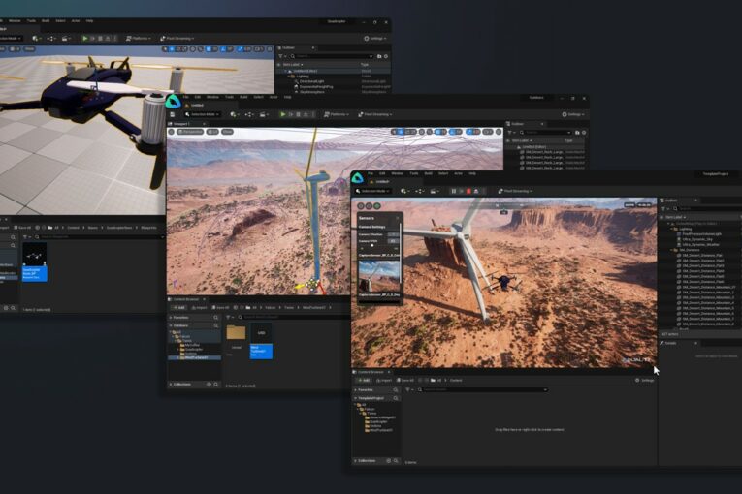Click Perspective view button in middle viewport
Image resolution: width=742 pixels, height=494 pixels.
click(x=190, y=132)
